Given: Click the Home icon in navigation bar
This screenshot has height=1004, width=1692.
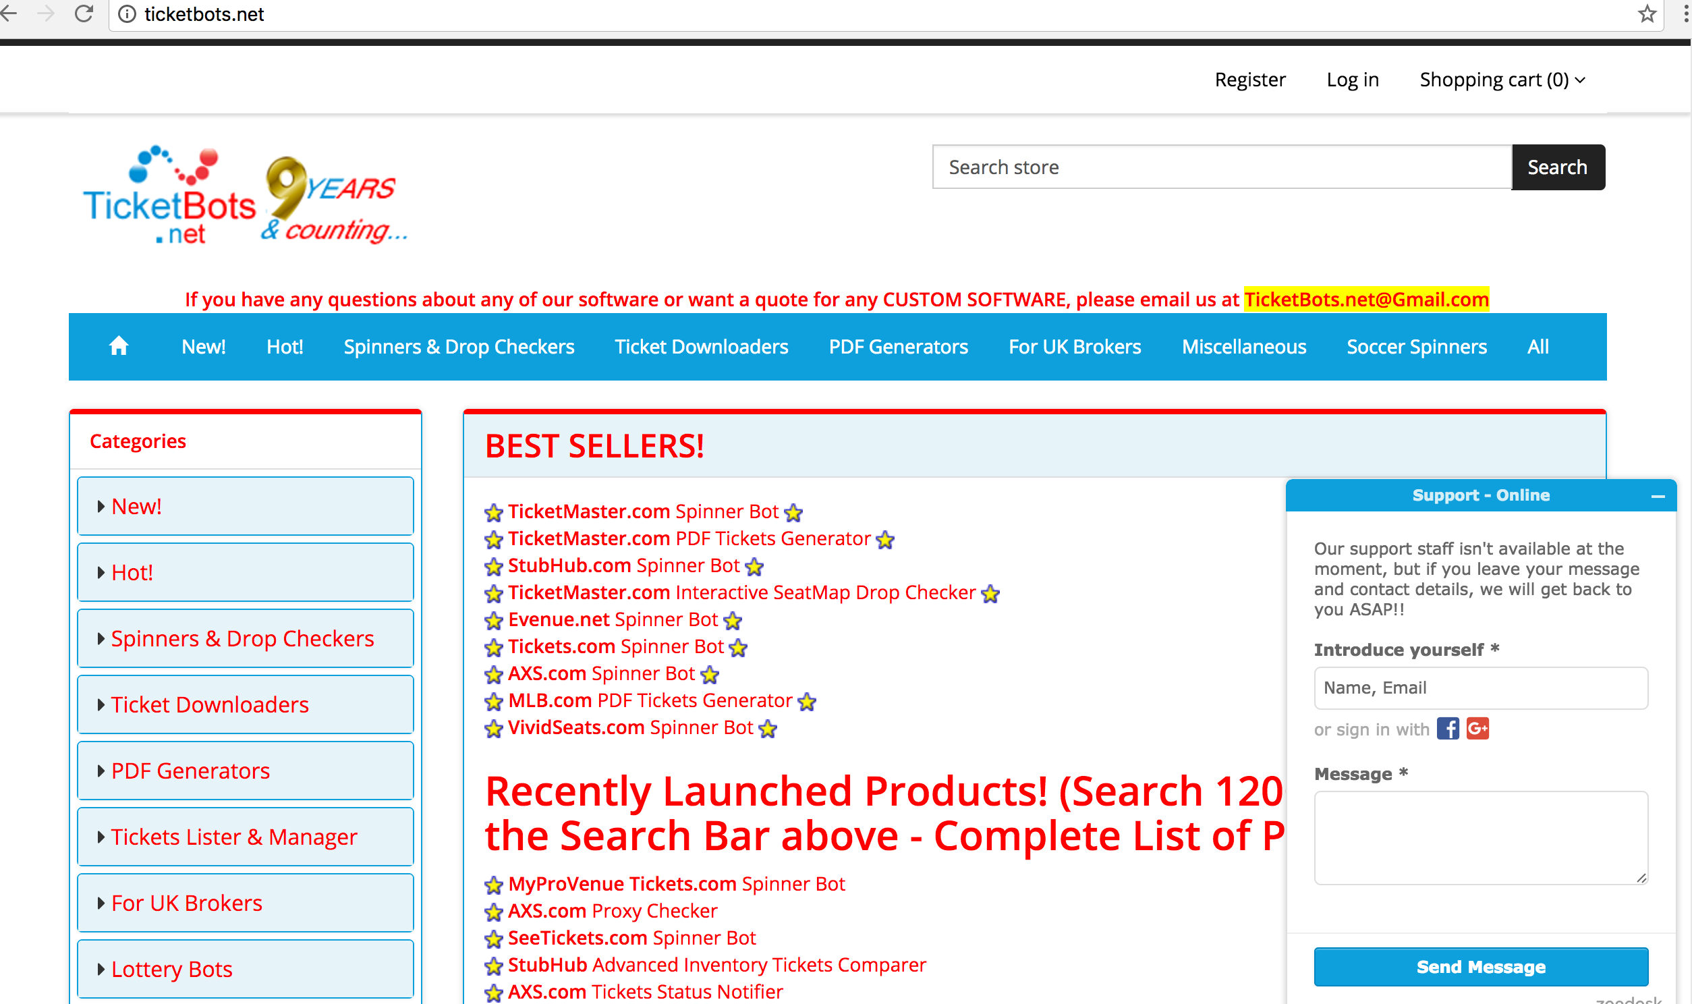Looking at the screenshot, I should point(119,346).
